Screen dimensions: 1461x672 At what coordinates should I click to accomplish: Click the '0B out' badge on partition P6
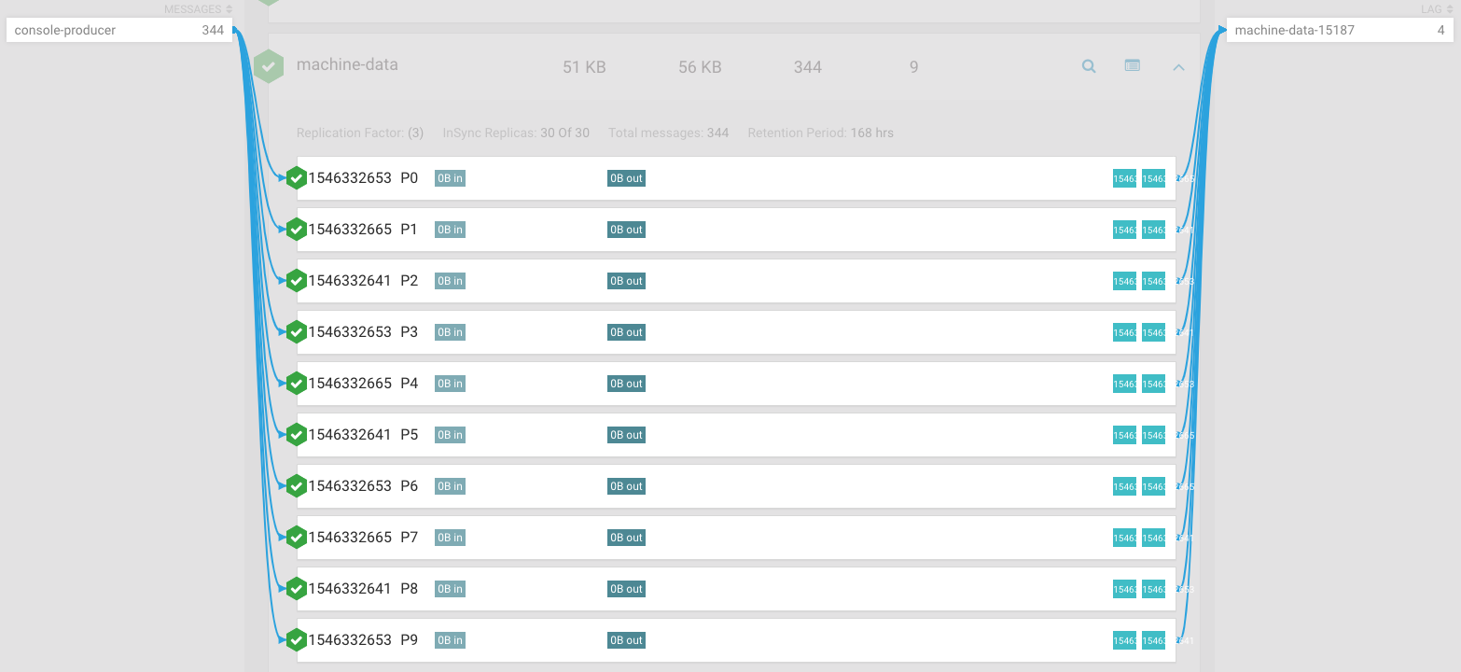(x=626, y=486)
